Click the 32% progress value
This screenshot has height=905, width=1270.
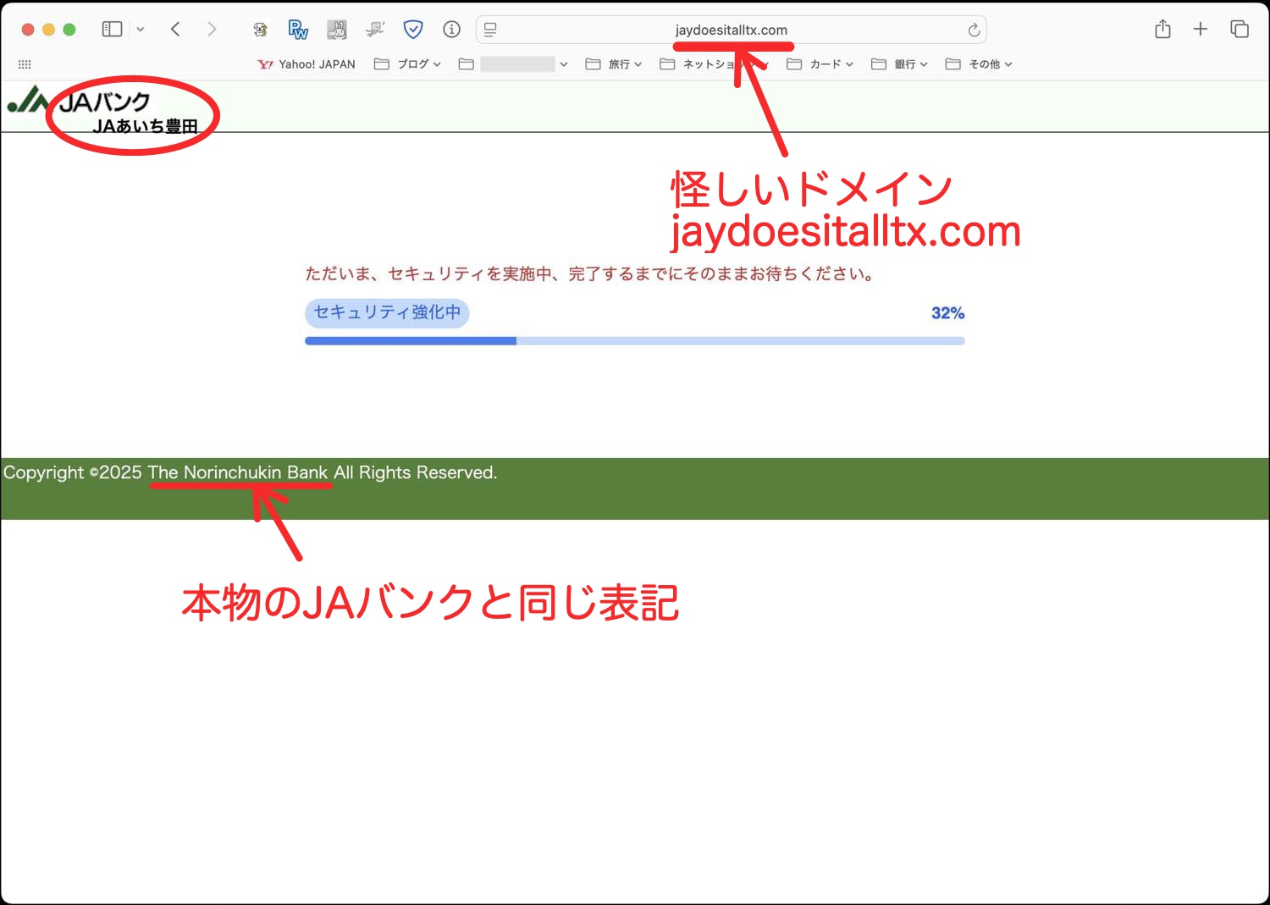pos(947,313)
